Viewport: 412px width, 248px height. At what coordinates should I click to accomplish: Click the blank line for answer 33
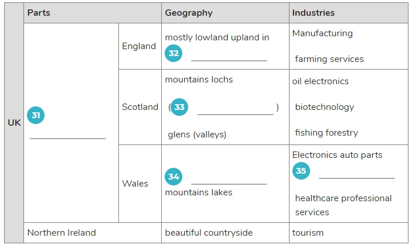point(236,114)
